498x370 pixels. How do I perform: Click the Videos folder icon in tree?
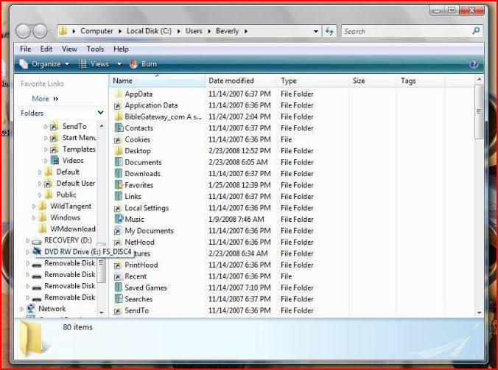coord(55,160)
